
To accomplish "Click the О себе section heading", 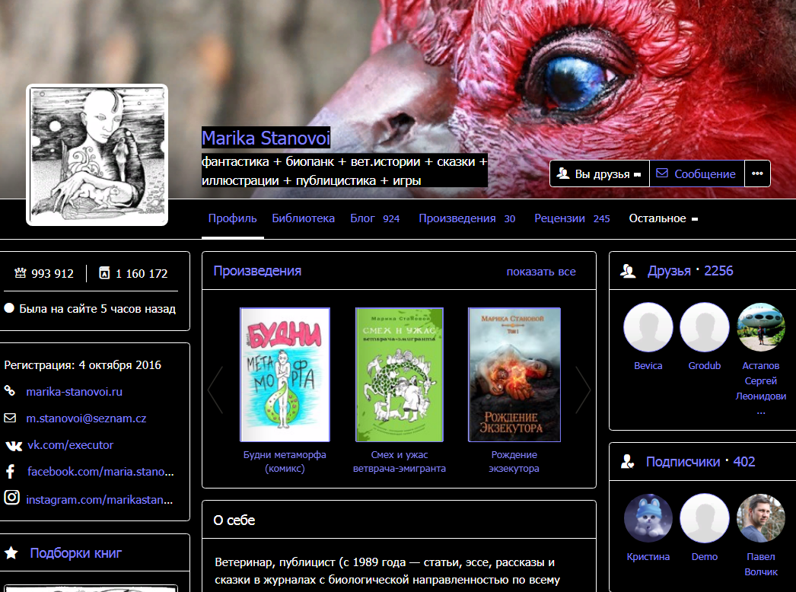I will (234, 520).
